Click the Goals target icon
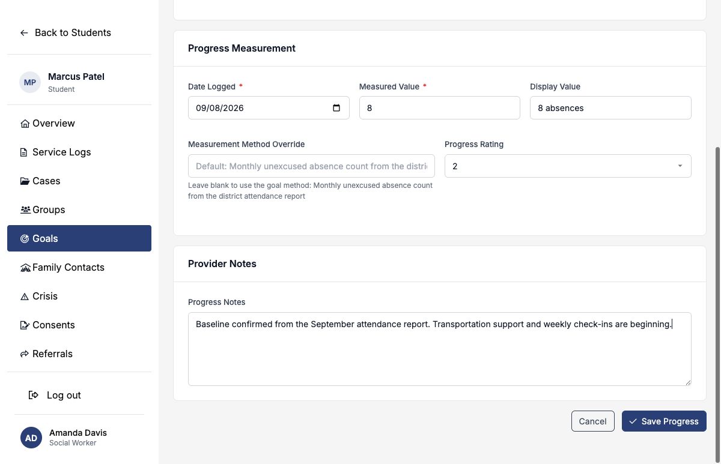 pos(25,239)
